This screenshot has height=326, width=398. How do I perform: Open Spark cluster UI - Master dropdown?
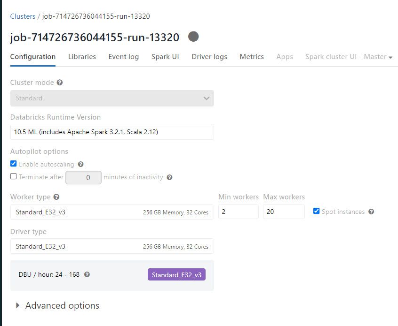tap(349, 57)
